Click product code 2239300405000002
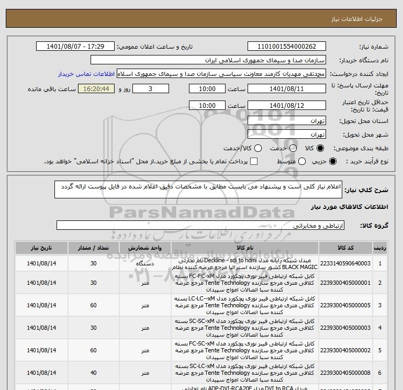Screen dimensions: 403x390 (x=345, y=350)
